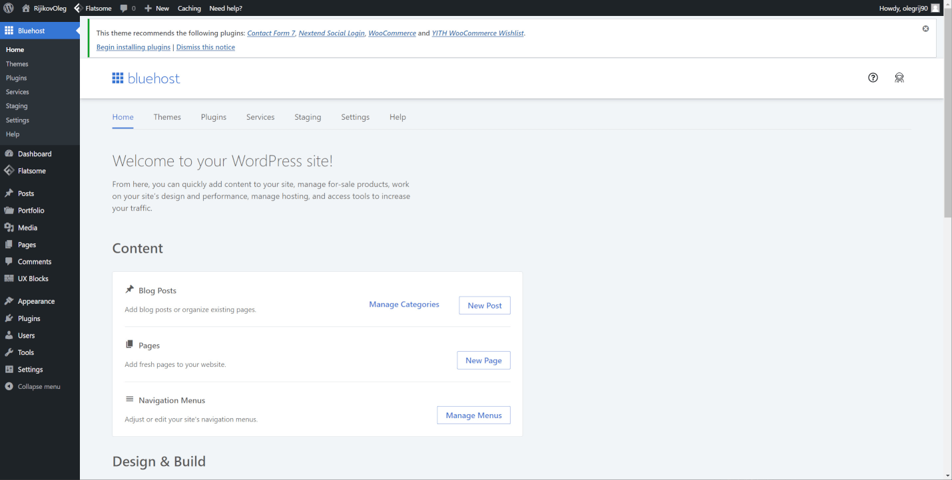952x480 pixels.
Task: Click the plus icon beside New
Action: (x=148, y=8)
